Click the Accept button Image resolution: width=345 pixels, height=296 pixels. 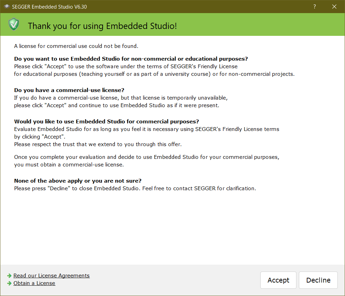point(278,280)
